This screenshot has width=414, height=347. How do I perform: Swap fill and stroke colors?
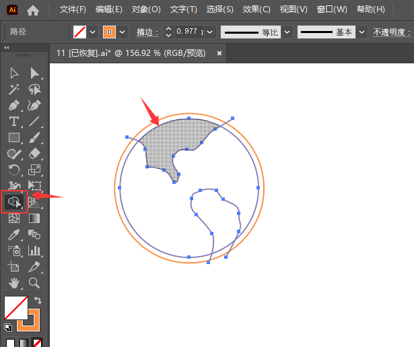coord(38,301)
